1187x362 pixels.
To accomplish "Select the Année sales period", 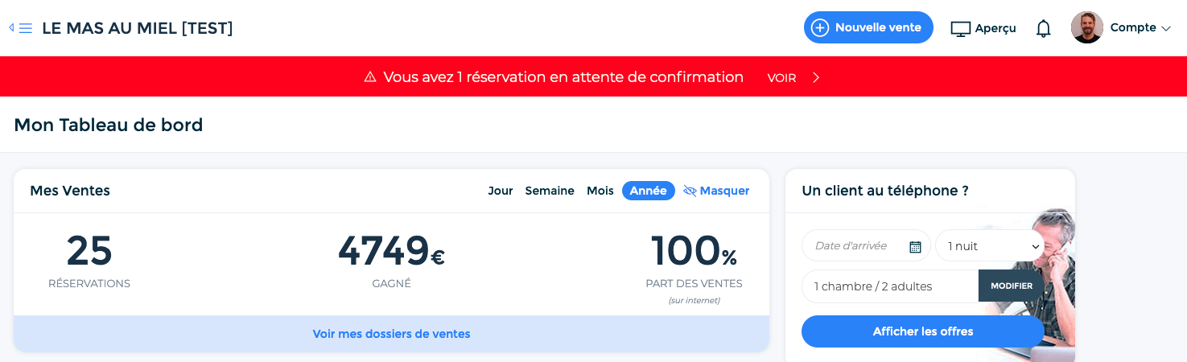I will point(649,191).
